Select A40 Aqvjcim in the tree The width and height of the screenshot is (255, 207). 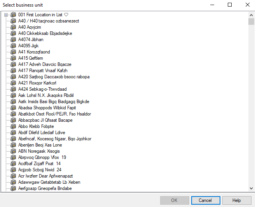tap(29, 27)
